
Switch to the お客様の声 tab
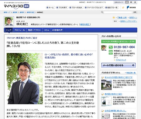click(57, 30)
